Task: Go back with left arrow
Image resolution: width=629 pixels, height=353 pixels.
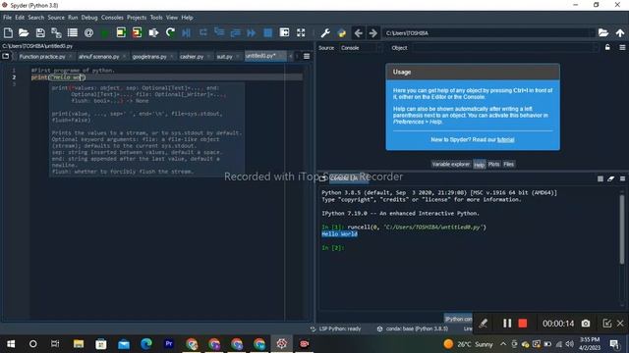Action: coord(359,33)
